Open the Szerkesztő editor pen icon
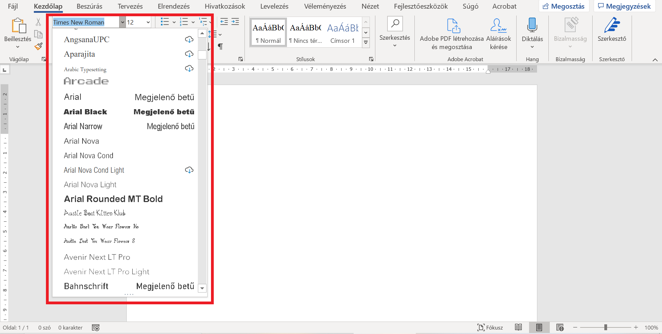The width and height of the screenshot is (662, 334). click(612, 26)
